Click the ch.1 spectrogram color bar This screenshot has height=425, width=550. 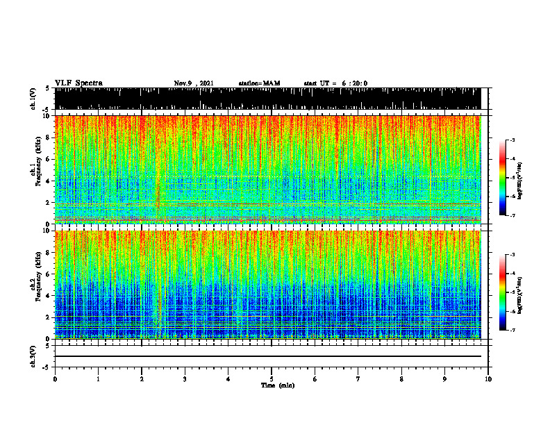click(x=502, y=178)
